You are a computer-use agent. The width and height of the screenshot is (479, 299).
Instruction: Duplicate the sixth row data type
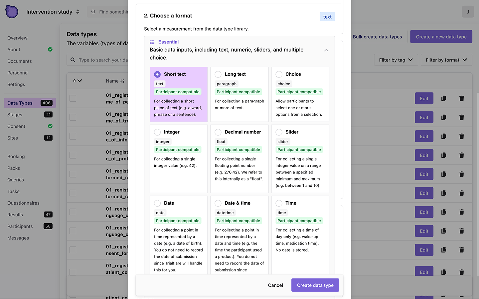tap(444, 193)
